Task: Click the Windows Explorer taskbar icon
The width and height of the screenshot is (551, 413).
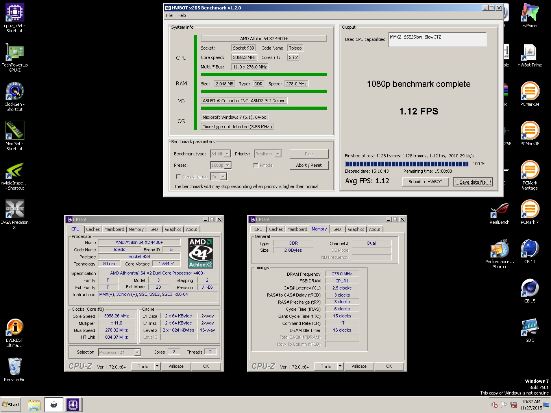Action: (34, 405)
